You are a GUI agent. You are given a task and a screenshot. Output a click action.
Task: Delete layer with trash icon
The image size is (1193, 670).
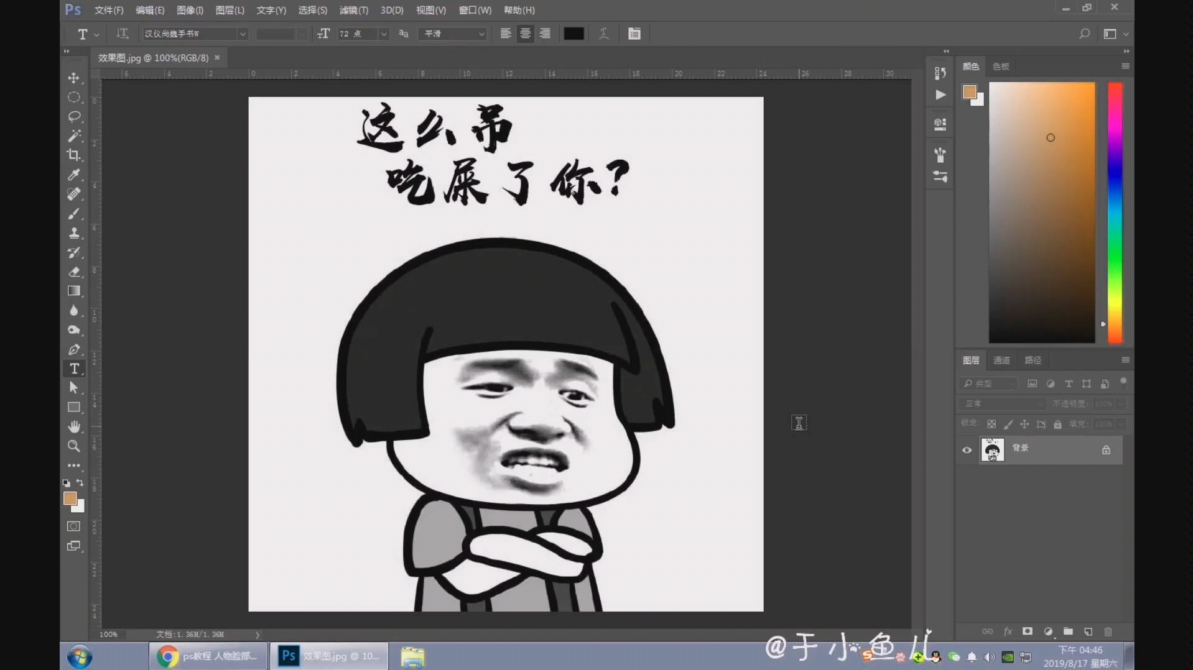coord(1108,631)
